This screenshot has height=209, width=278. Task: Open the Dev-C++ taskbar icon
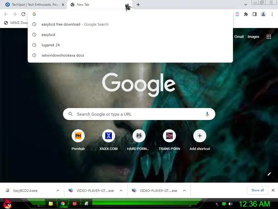point(74,204)
